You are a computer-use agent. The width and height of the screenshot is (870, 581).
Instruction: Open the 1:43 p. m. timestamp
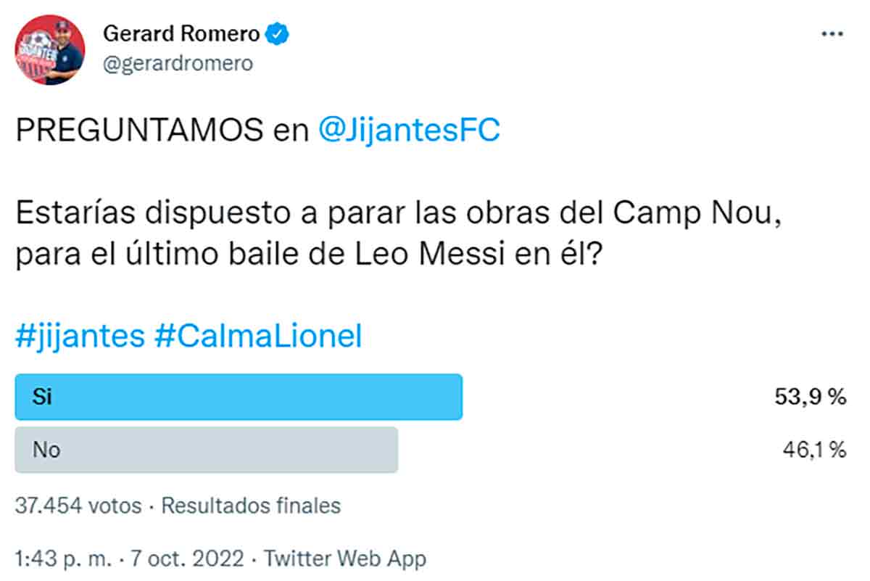62,559
